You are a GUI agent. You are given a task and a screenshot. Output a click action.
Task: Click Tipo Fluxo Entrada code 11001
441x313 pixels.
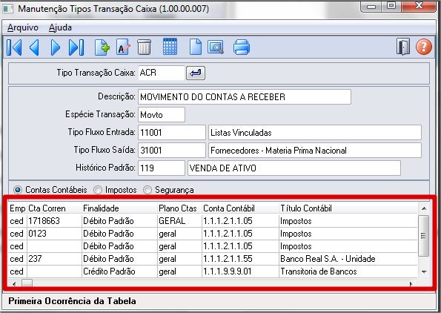point(172,132)
